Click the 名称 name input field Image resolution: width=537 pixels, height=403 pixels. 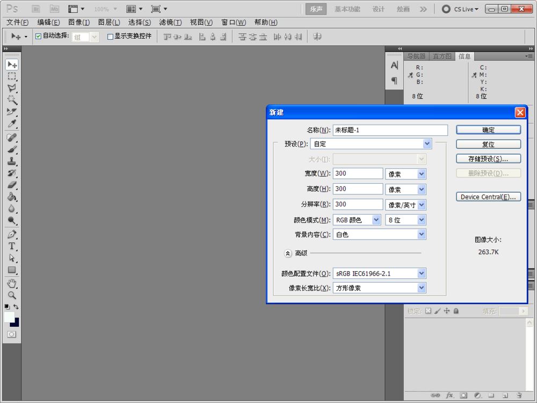(x=390, y=130)
